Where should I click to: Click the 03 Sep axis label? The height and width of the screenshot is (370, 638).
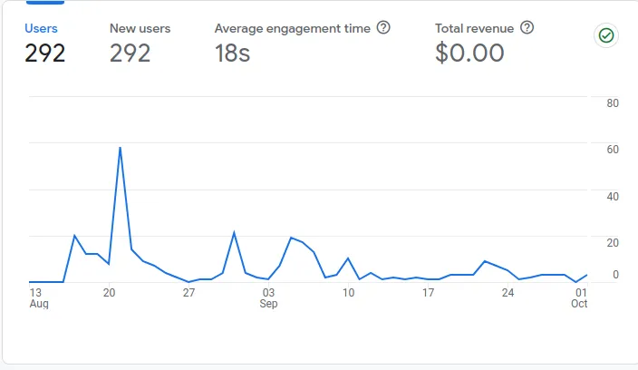click(268, 298)
